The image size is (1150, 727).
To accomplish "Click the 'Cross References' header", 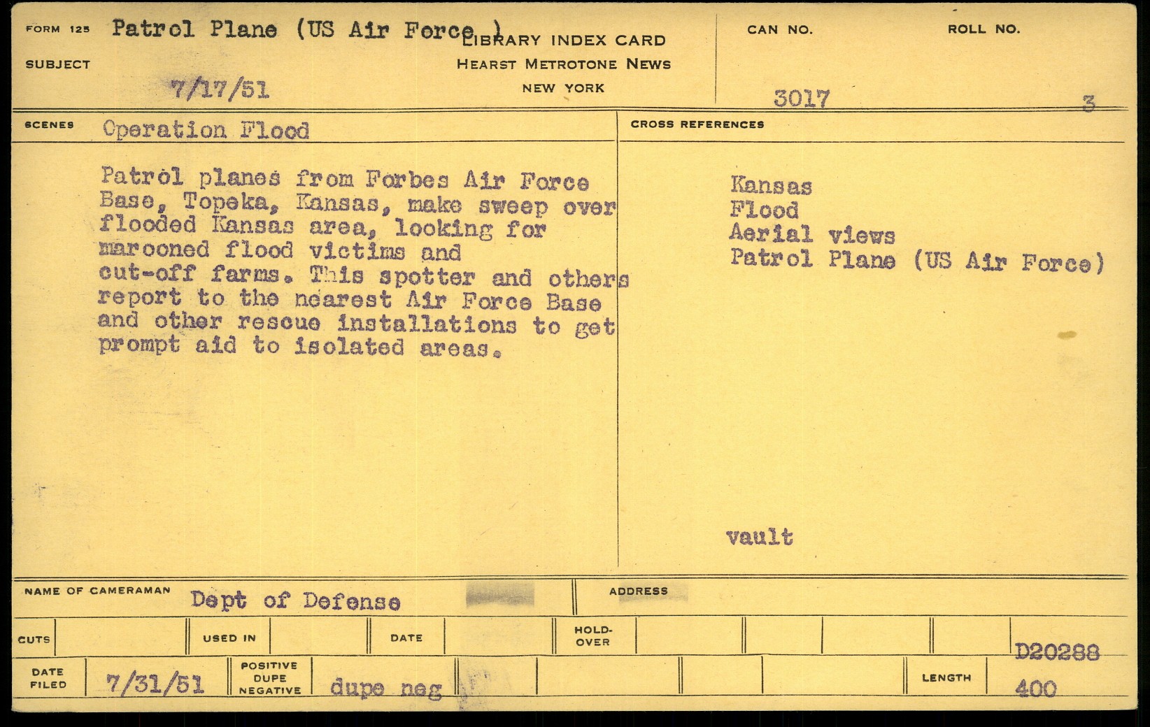I will [697, 124].
